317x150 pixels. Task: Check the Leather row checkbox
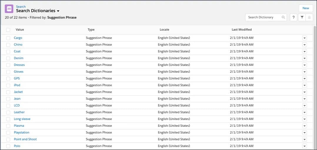coord(8,112)
